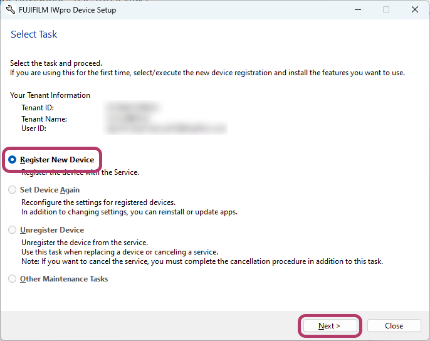430x341 pixels.
Task: Click the 'Select the task and proceed' text
Action: [x=56, y=63]
